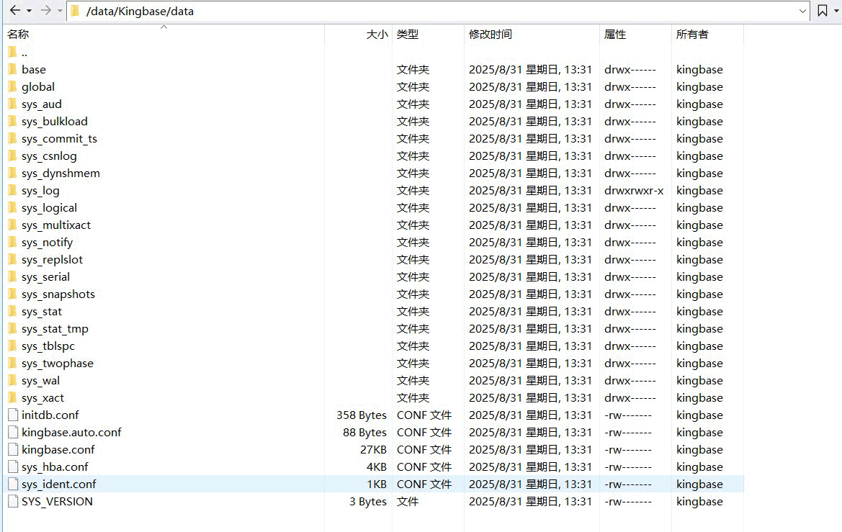Sort by the 属性 column header
The width and height of the screenshot is (842, 532).
(615, 35)
